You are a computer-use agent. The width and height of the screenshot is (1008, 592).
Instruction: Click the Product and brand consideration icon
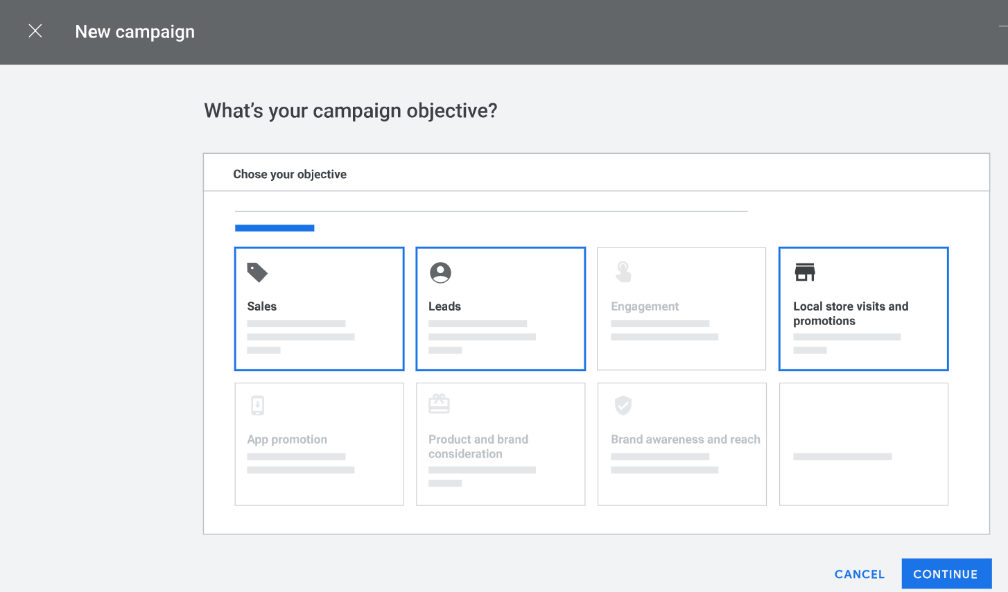point(439,403)
